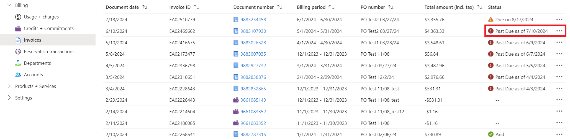
Task: Sort by Total amount column arrows
Action: [479, 7]
